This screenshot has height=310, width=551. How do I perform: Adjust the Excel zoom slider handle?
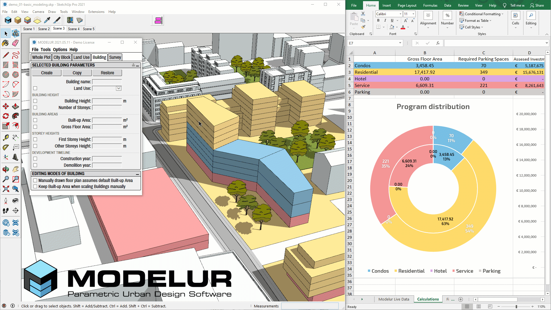coord(516,307)
